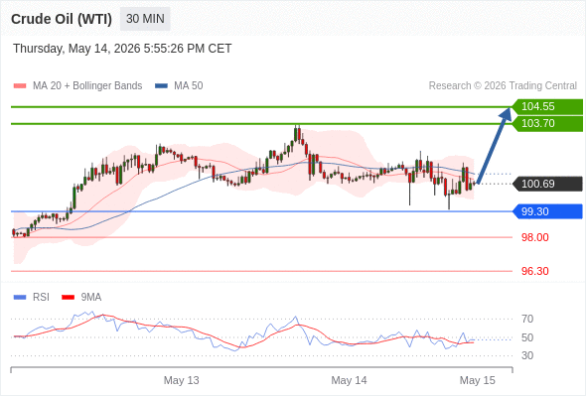Click the 96.30 support level label

[x=534, y=271]
